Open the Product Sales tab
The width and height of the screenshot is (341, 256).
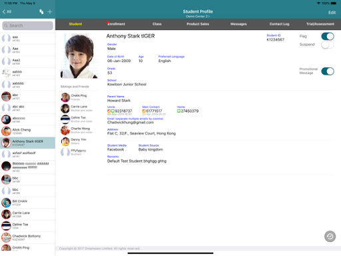[x=198, y=24]
